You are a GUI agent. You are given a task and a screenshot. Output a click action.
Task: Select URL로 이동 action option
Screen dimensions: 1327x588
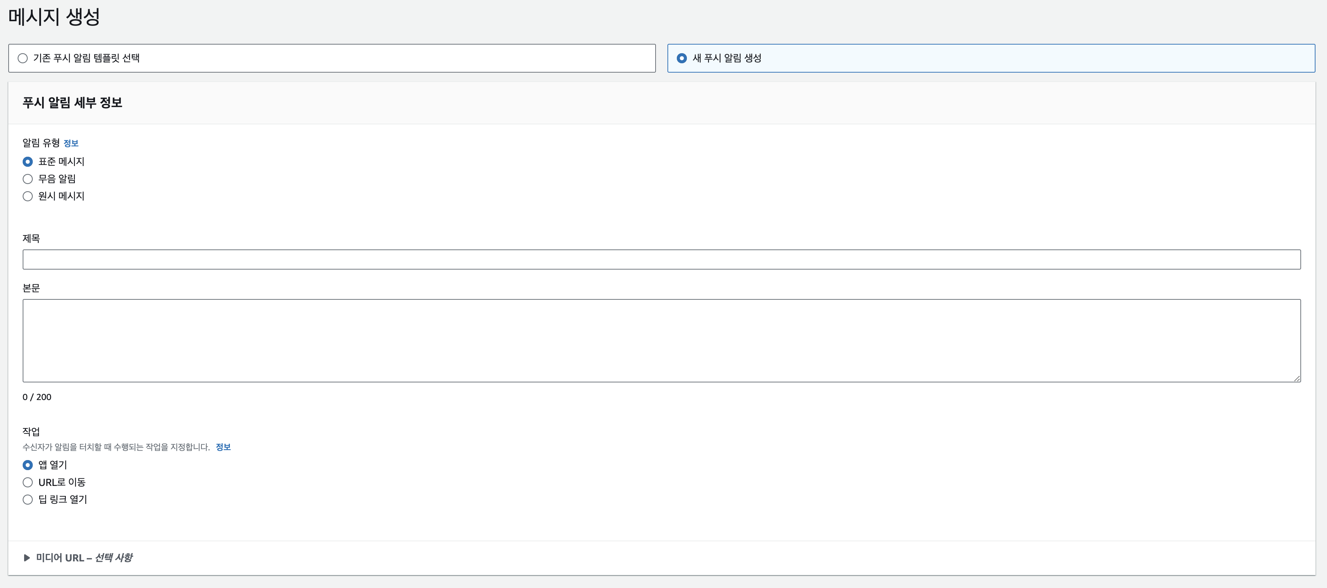coord(28,483)
